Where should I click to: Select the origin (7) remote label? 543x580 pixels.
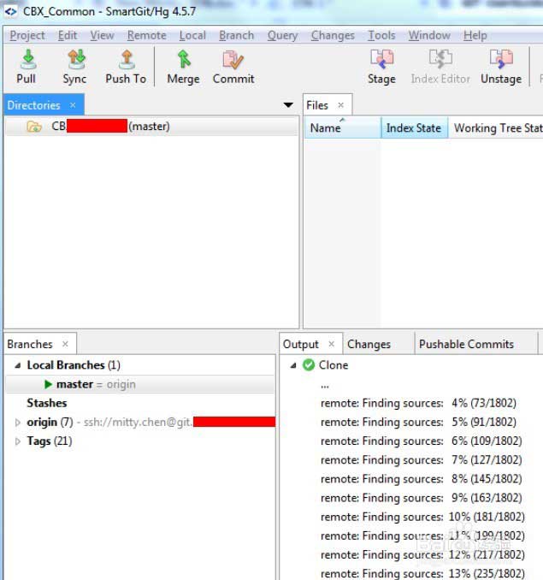tap(50, 423)
